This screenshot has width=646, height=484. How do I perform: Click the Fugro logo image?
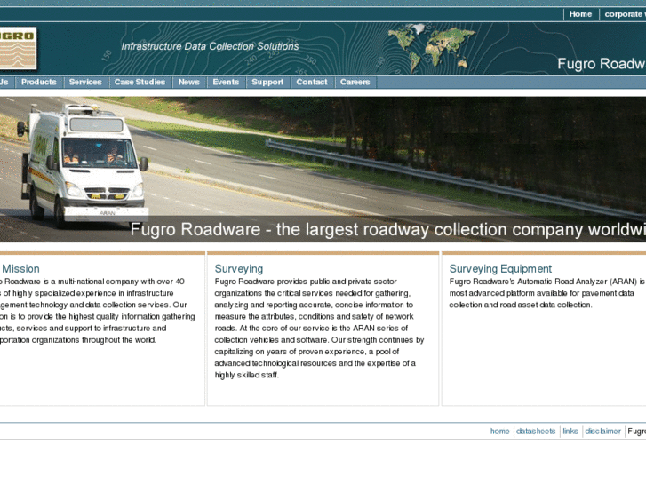coord(18,48)
